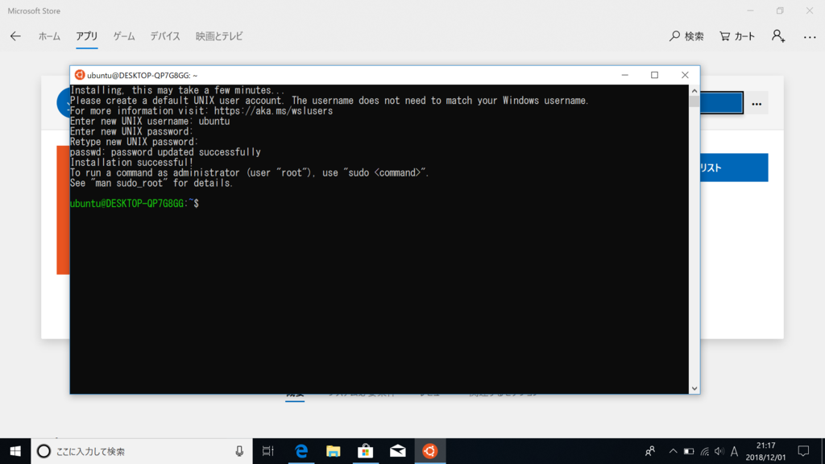Open the network Wi-Fi icon
Viewport: 825px width, 464px height.
[704, 451]
